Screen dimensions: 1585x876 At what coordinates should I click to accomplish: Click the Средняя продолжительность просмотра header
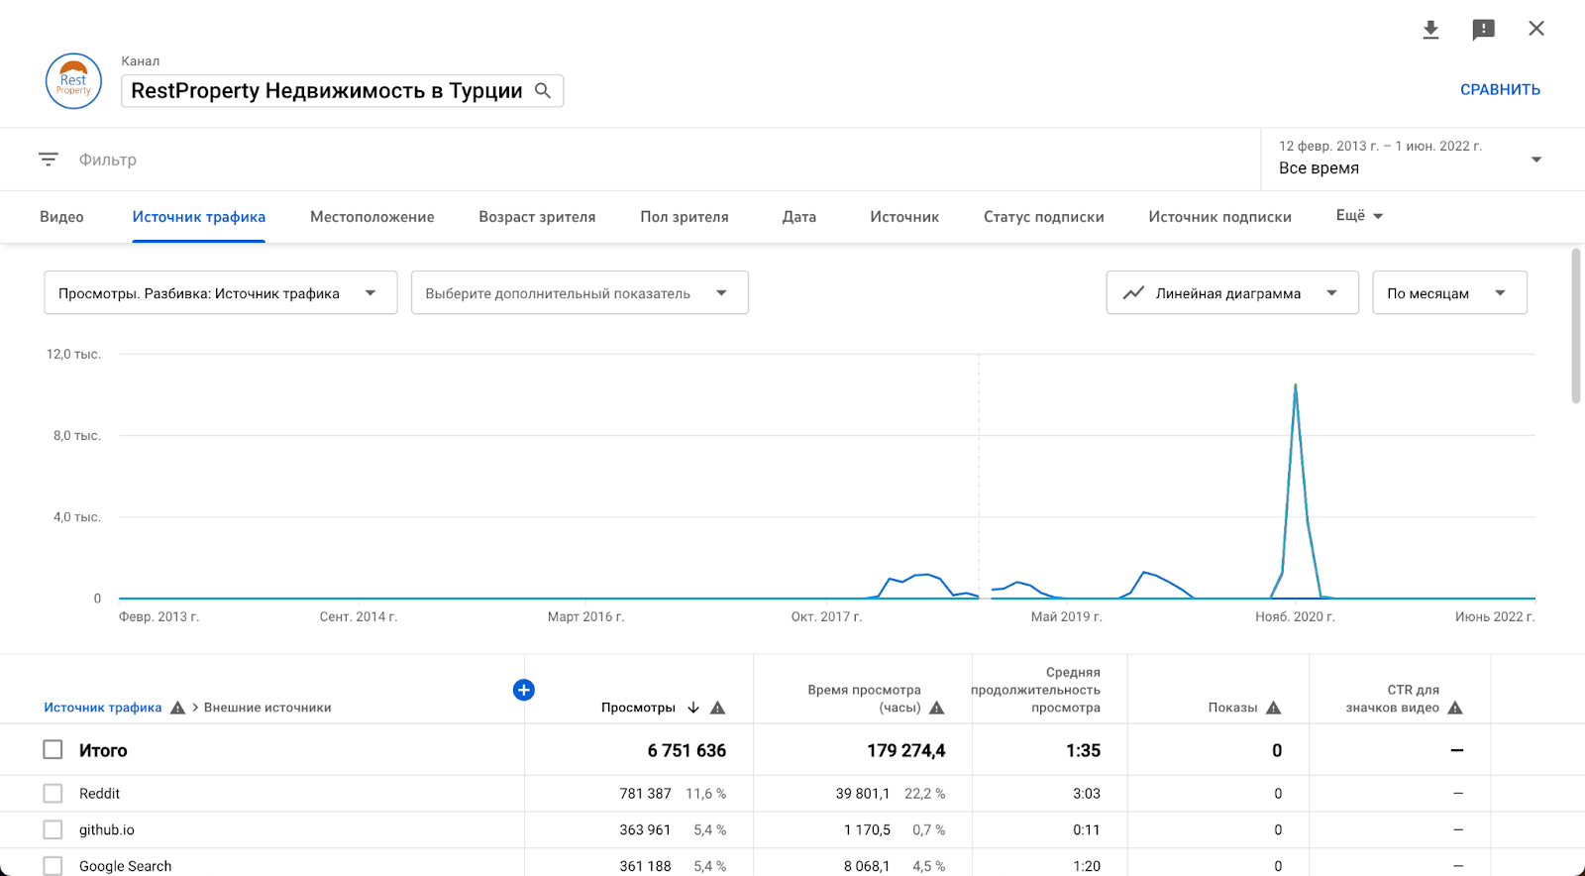tap(1036, 690)
